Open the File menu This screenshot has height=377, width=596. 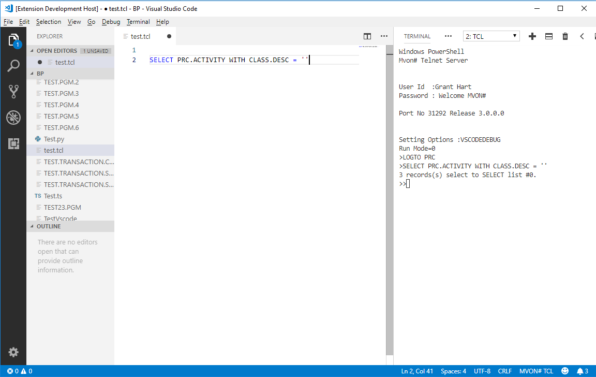click(x=8, y=22)
